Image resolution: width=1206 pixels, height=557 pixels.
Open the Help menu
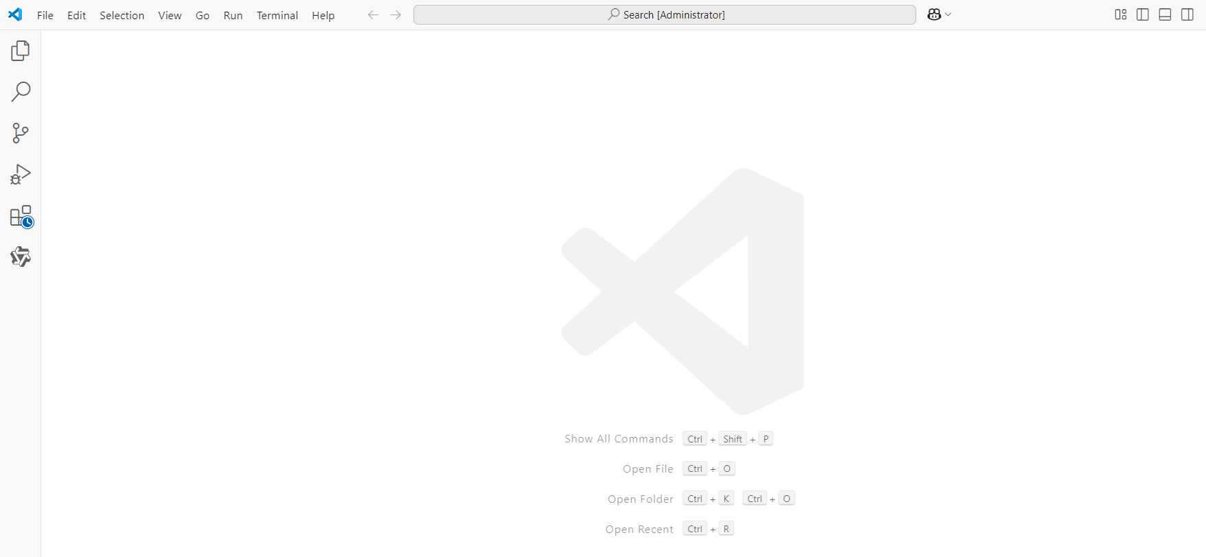point(323,15)
